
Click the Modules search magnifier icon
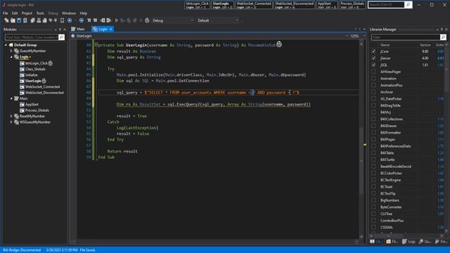click(61, 37)
